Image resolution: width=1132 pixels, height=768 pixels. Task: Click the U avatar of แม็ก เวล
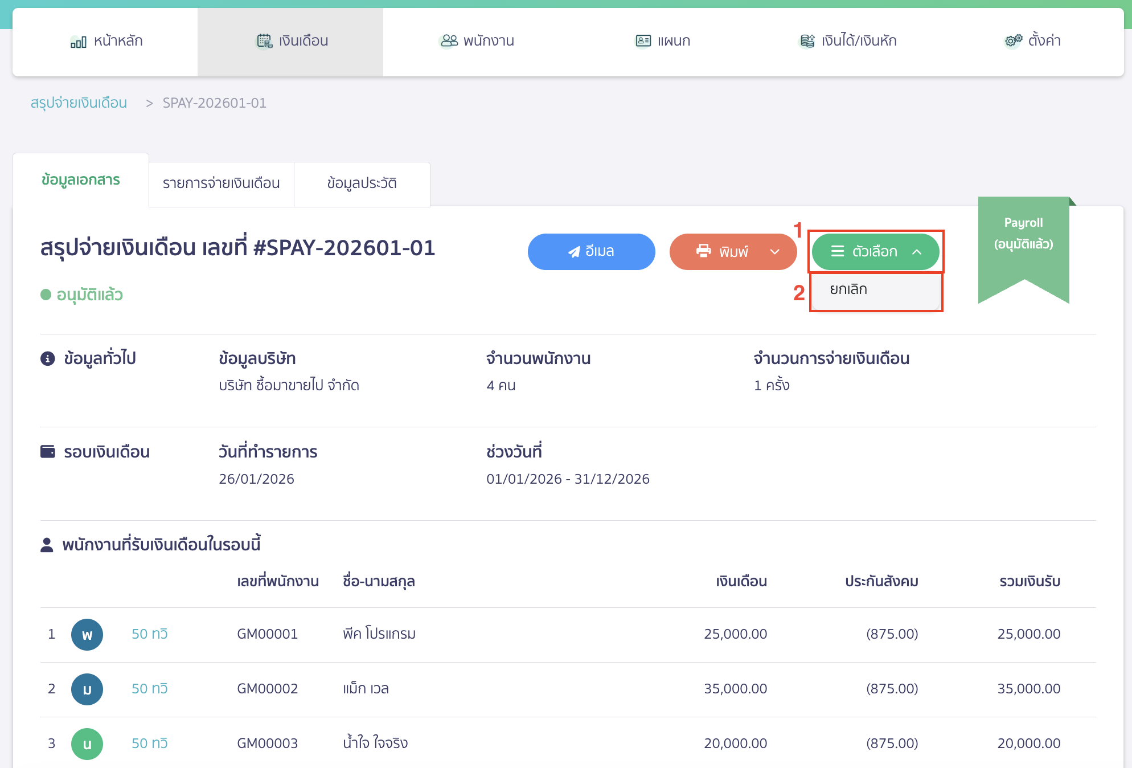point(87,689)
